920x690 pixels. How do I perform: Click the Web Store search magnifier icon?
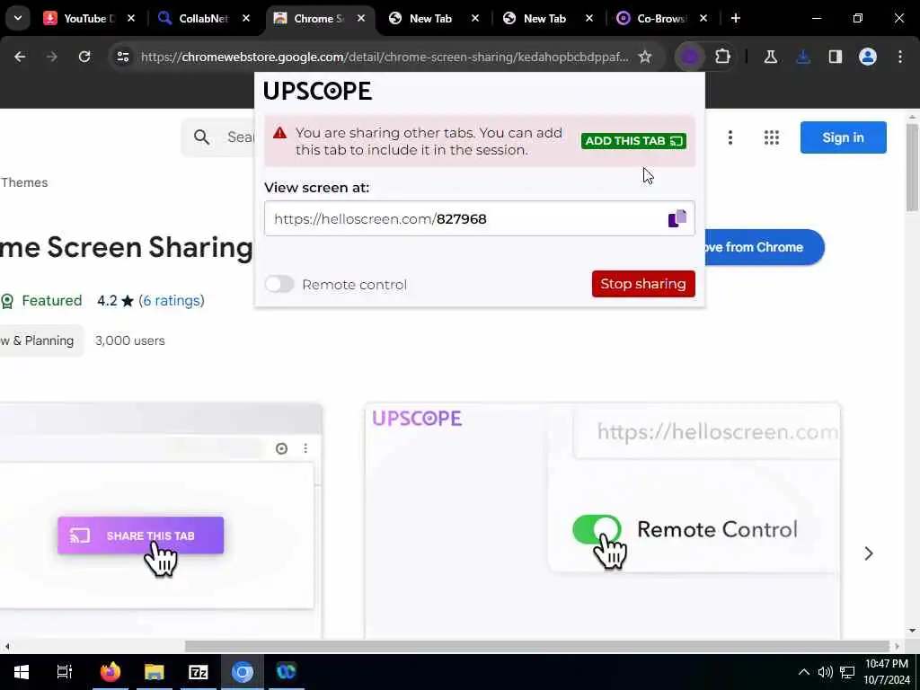[x=202, y=137]
